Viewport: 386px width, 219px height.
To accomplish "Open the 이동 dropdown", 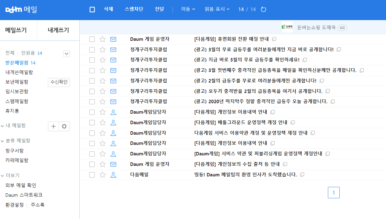I will click(x=188, y=9).
